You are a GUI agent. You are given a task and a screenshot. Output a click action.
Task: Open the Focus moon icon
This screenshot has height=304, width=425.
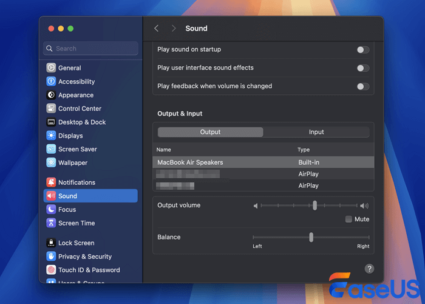tap(51, 210)
